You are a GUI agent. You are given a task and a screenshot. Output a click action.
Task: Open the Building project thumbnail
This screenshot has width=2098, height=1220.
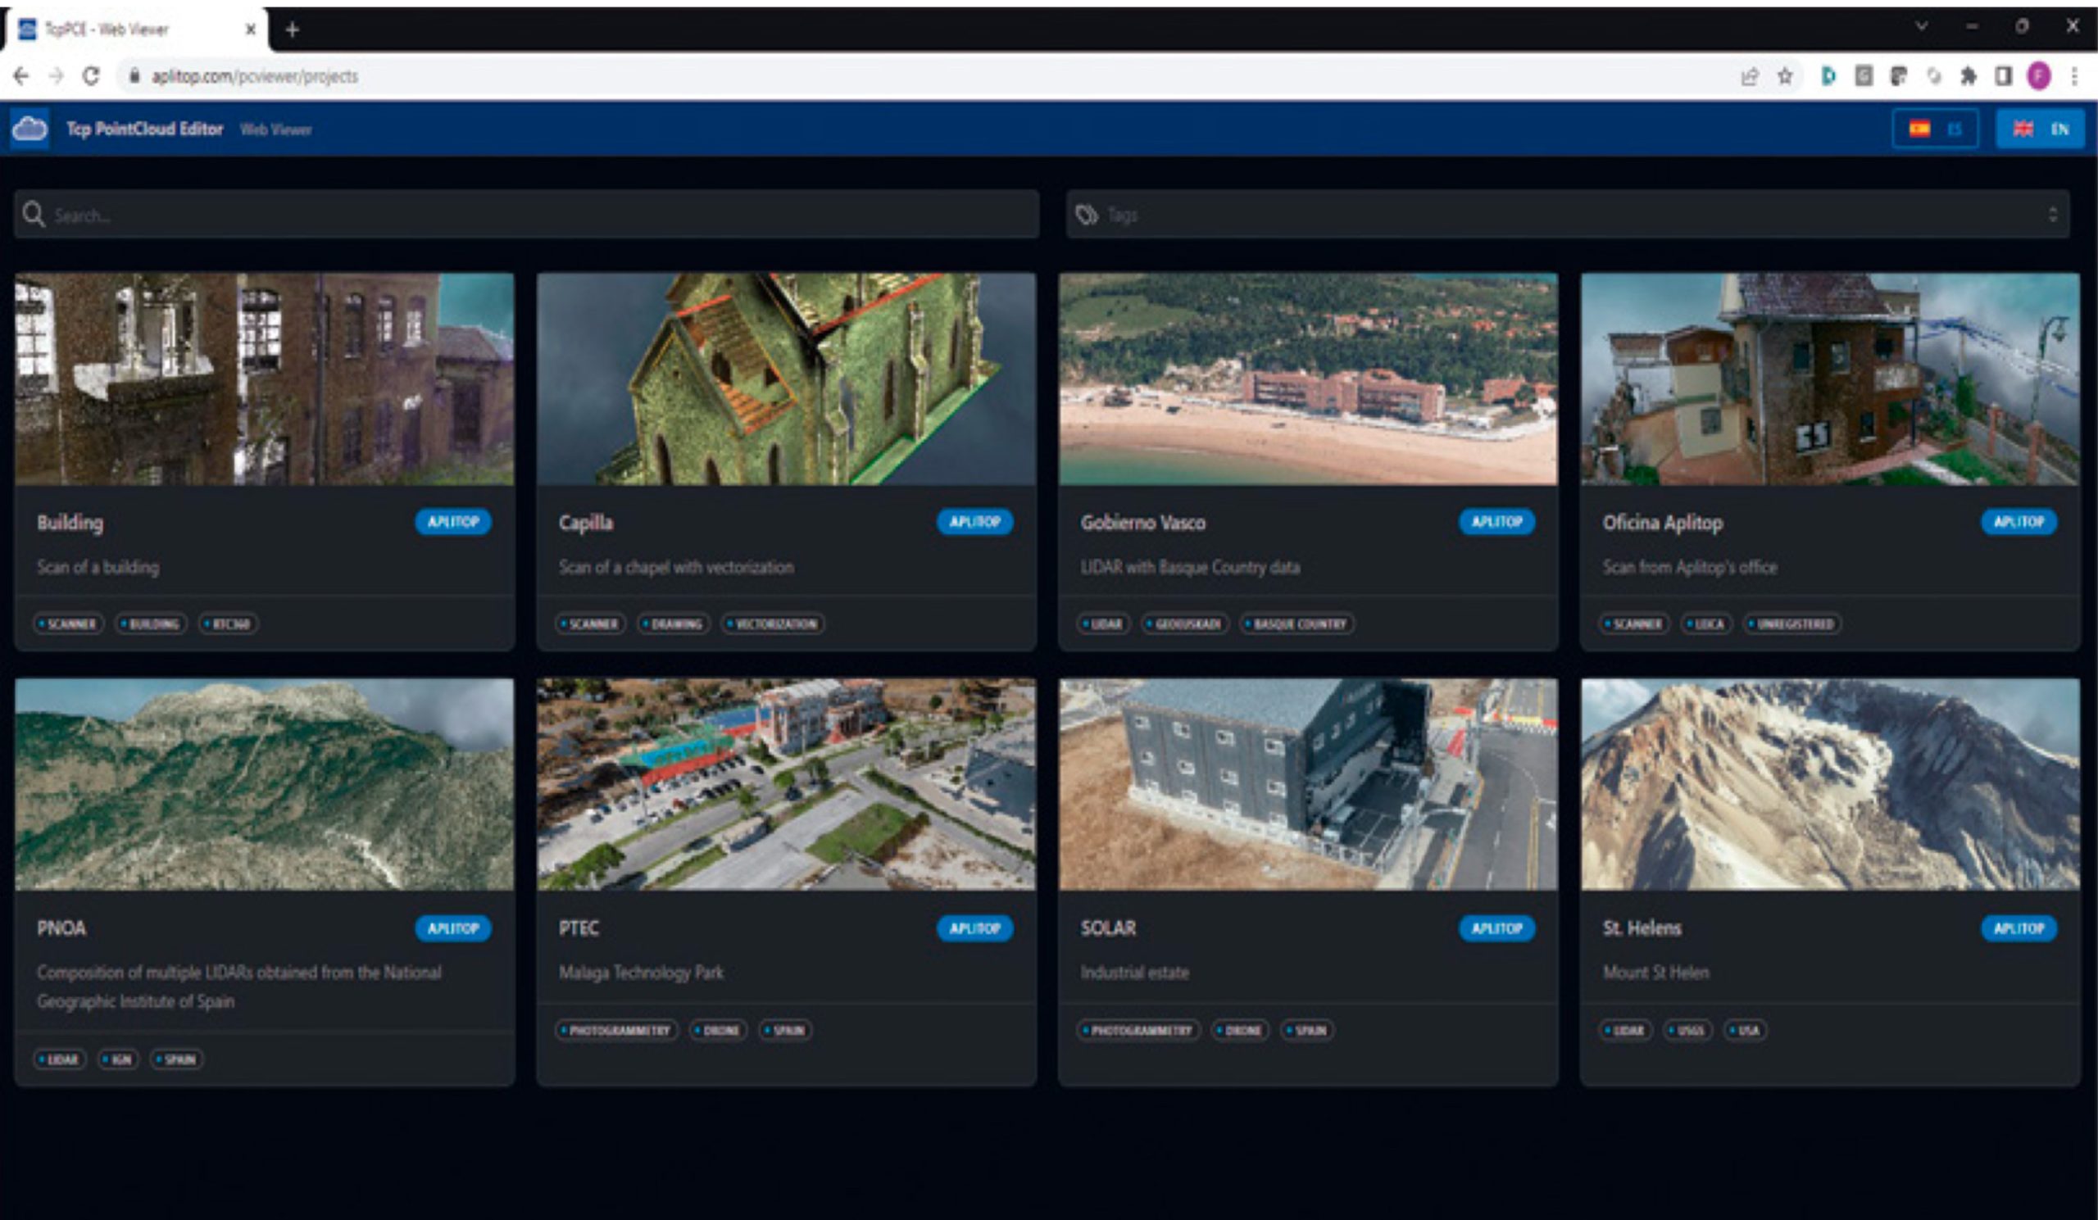265,379
